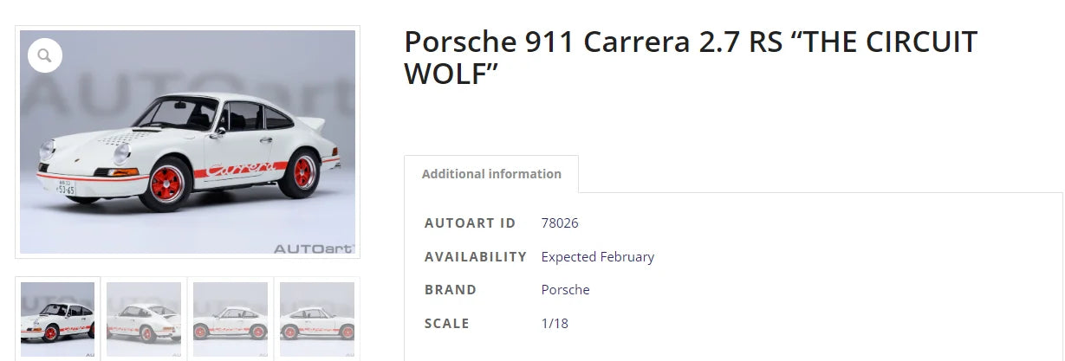Choose the third thumbnail, left-facing side profile
The image size is (1065, 361).
(x=231, y=319)
